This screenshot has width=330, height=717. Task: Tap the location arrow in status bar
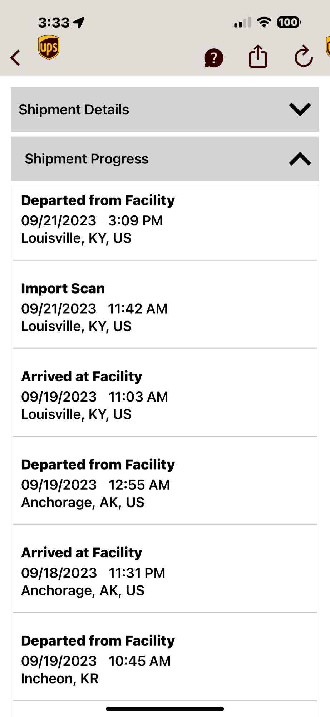(x=79, y=23)
